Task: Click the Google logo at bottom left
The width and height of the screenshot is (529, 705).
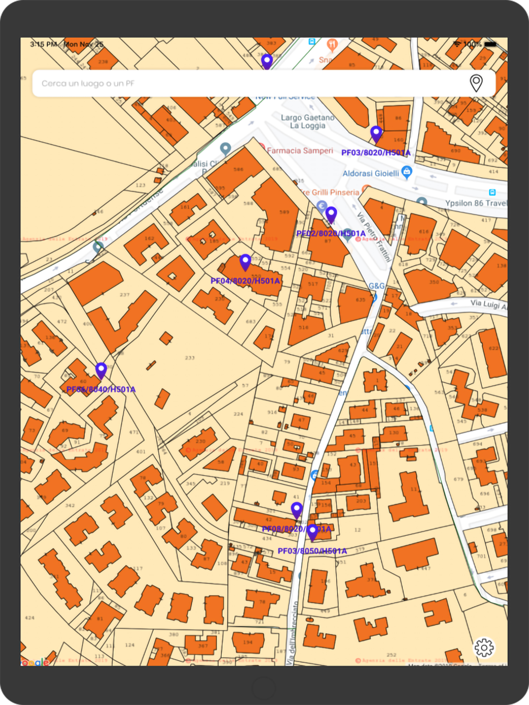Action: pyautogui.click(x=35, y=663)
